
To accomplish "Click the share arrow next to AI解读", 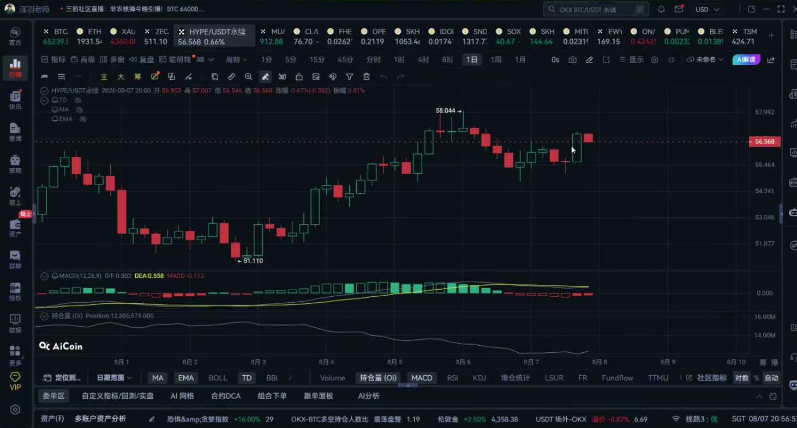I will (771, 60).
